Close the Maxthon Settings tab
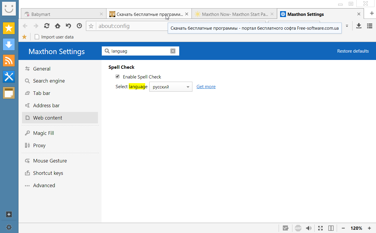Screen dimensions: 376x233 pos(359,14)
